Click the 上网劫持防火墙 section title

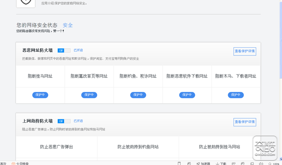[37, 121]
